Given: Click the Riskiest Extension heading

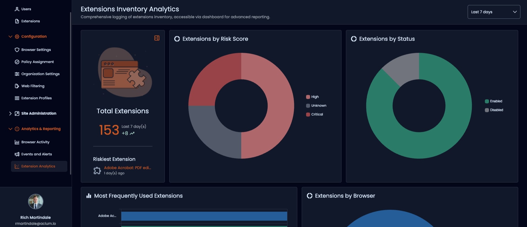Looking at the screenshot, I should point(114,159).
